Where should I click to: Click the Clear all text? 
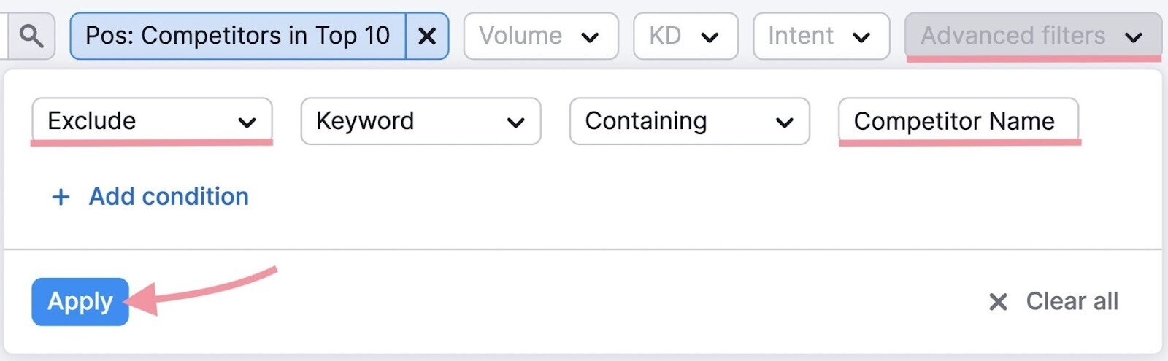(x=1072, y=301)
